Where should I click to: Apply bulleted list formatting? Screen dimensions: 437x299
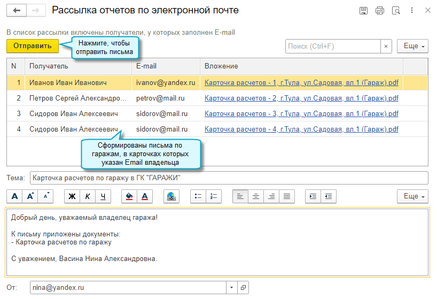coord(198,196)
